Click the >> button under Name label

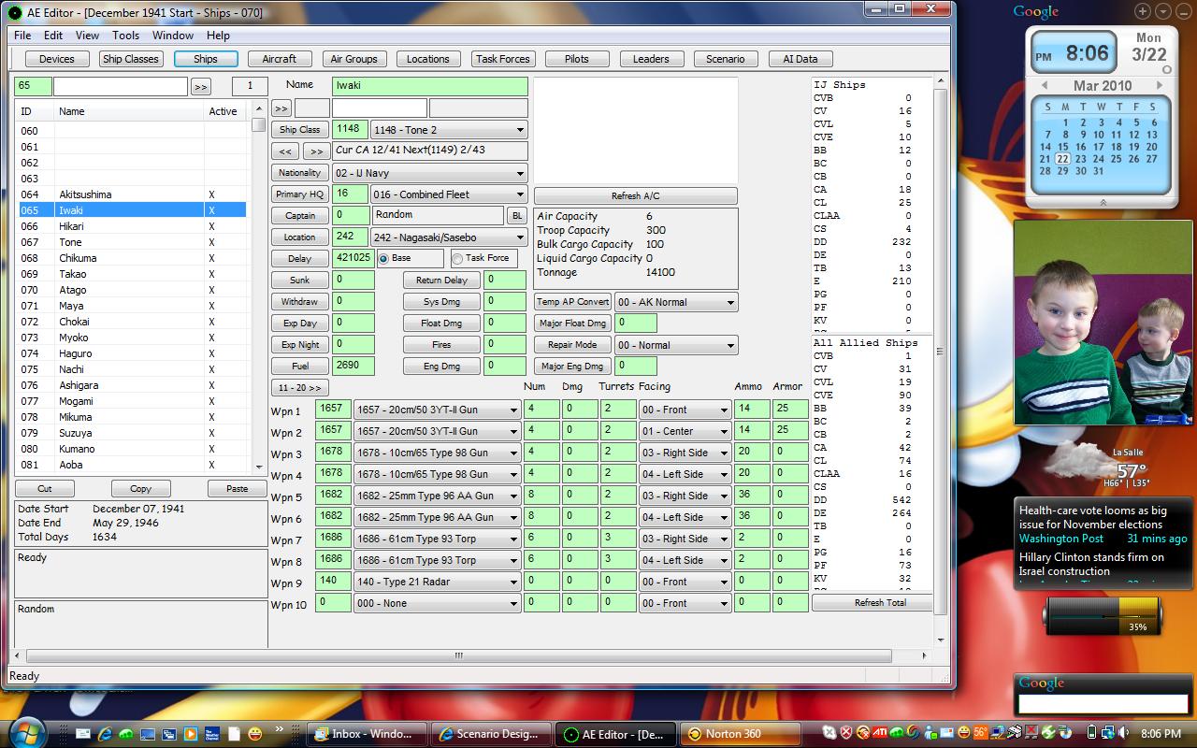tap(281, 108)
